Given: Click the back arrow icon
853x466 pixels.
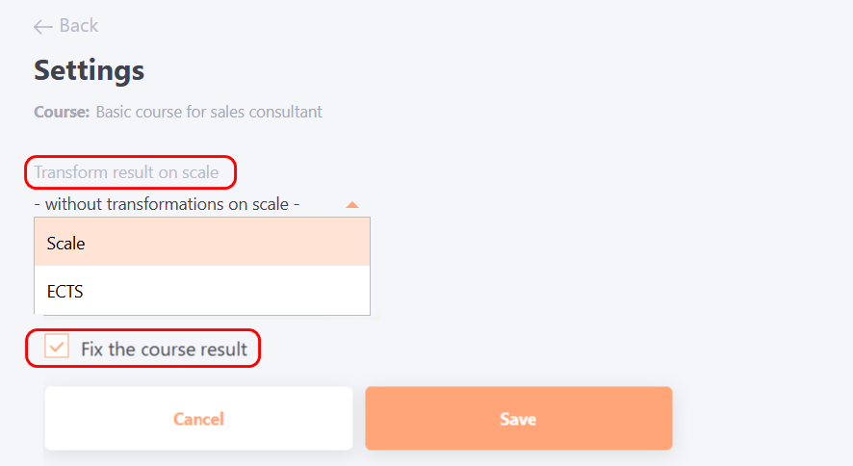Looking at the screenshot, I should click(x=42, y=26).
